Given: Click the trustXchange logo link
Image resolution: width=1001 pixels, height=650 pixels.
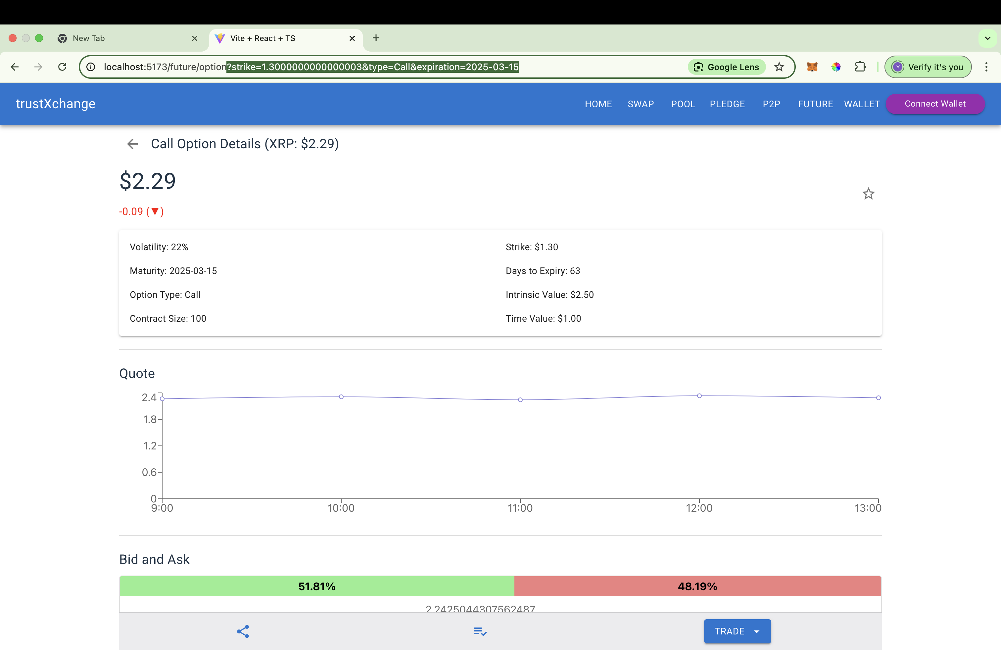Looking at the screenshot, I should tap(56, 104).
